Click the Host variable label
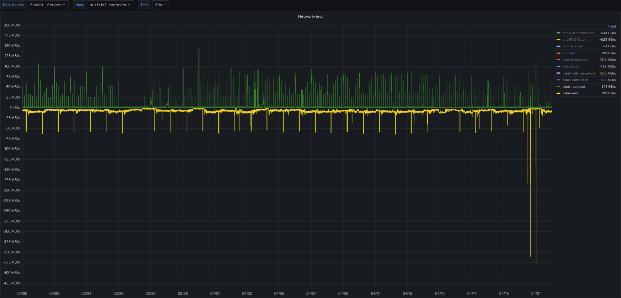621x298 pixels. click(79, 5)
